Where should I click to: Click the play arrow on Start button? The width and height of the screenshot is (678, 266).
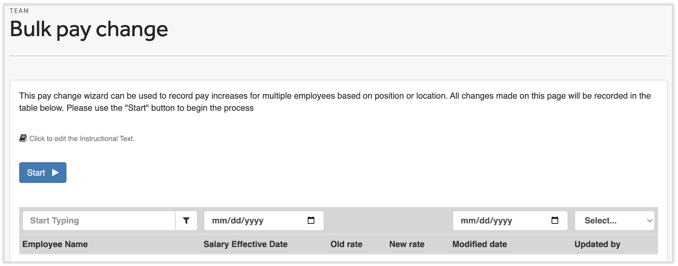(55, 173)
